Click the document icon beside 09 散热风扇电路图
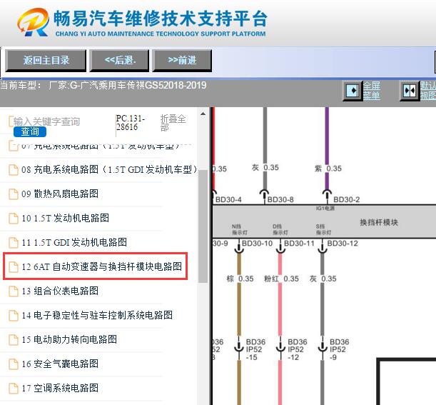This screenshot has height=405, width=436. (x=14, y=194)
